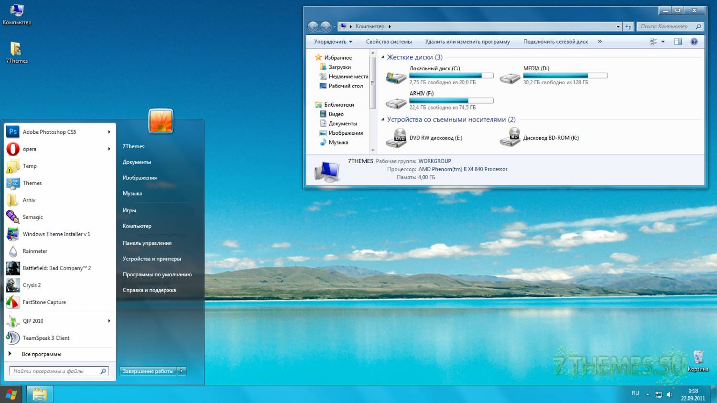Open Explorer help button
This screenshot has width=717, height=403.
tap(694, 42)
